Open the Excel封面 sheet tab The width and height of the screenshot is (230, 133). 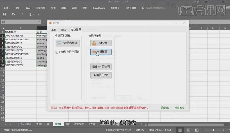26,124
